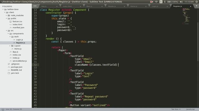Open the Wi-Fi network indicator
The image size is (199, 111).
pos(156,2)
